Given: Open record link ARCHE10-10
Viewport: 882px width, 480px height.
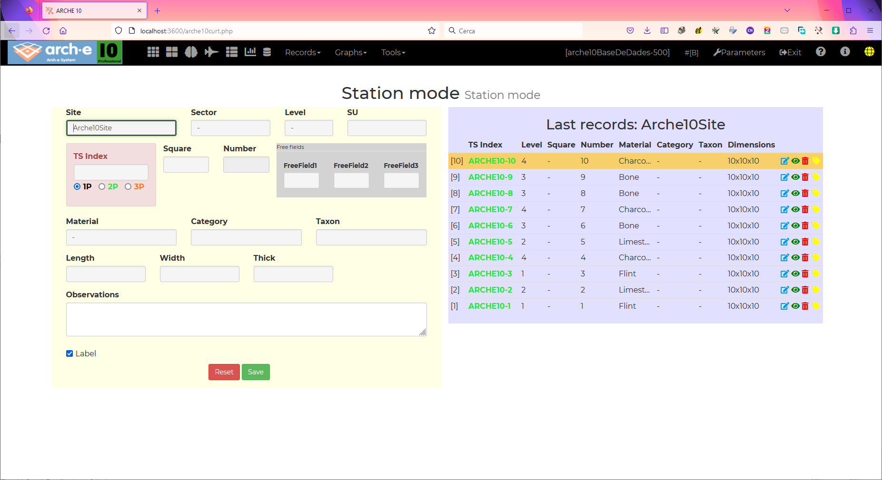Looking at the screenshot, I should (x=492, y=161).
